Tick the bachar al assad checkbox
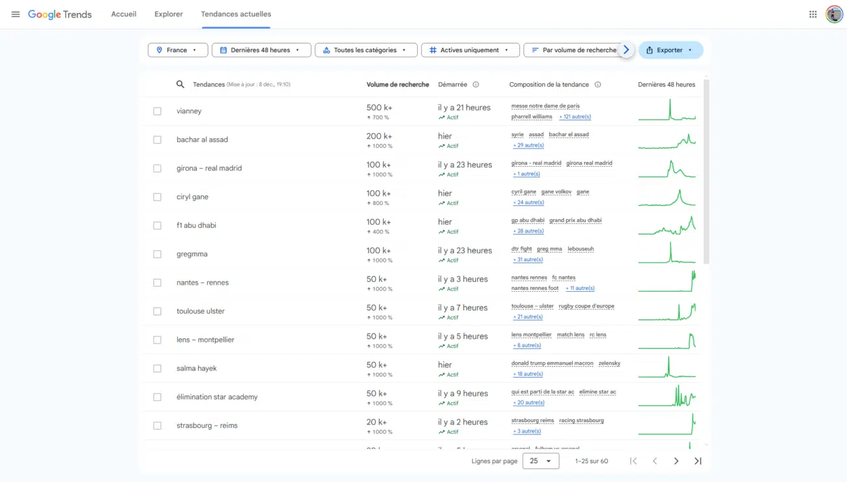 click(x=157, y=140)
